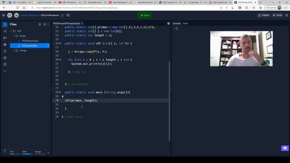Viewport: 290px width, 163px height.
Task: Switch to the LeetCode browser tab
Action: coord(195,2)
